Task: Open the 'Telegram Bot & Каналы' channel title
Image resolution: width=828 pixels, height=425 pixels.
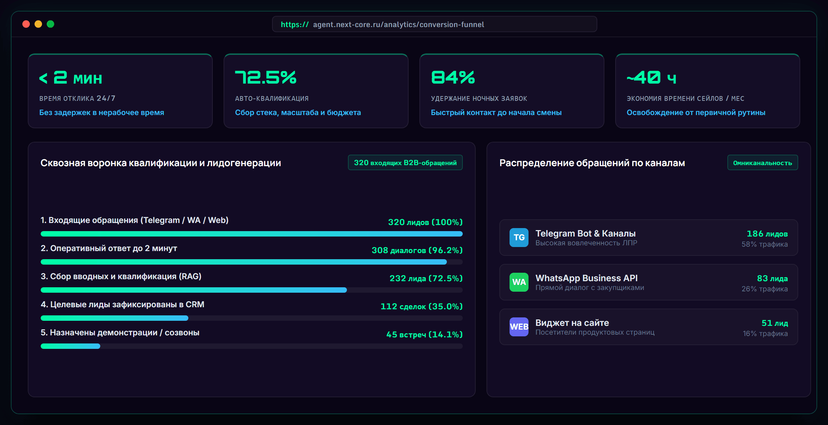Action: pyautogui.click(x=585, y=233)
